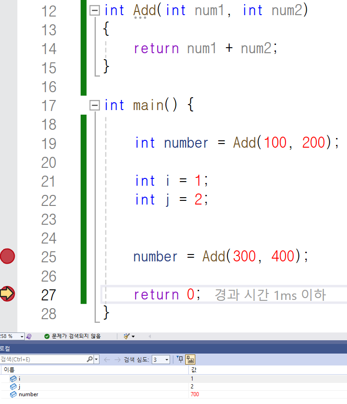Open the search options dropdown arrow
The image size is (347, 404).
[x=96, y=360]
